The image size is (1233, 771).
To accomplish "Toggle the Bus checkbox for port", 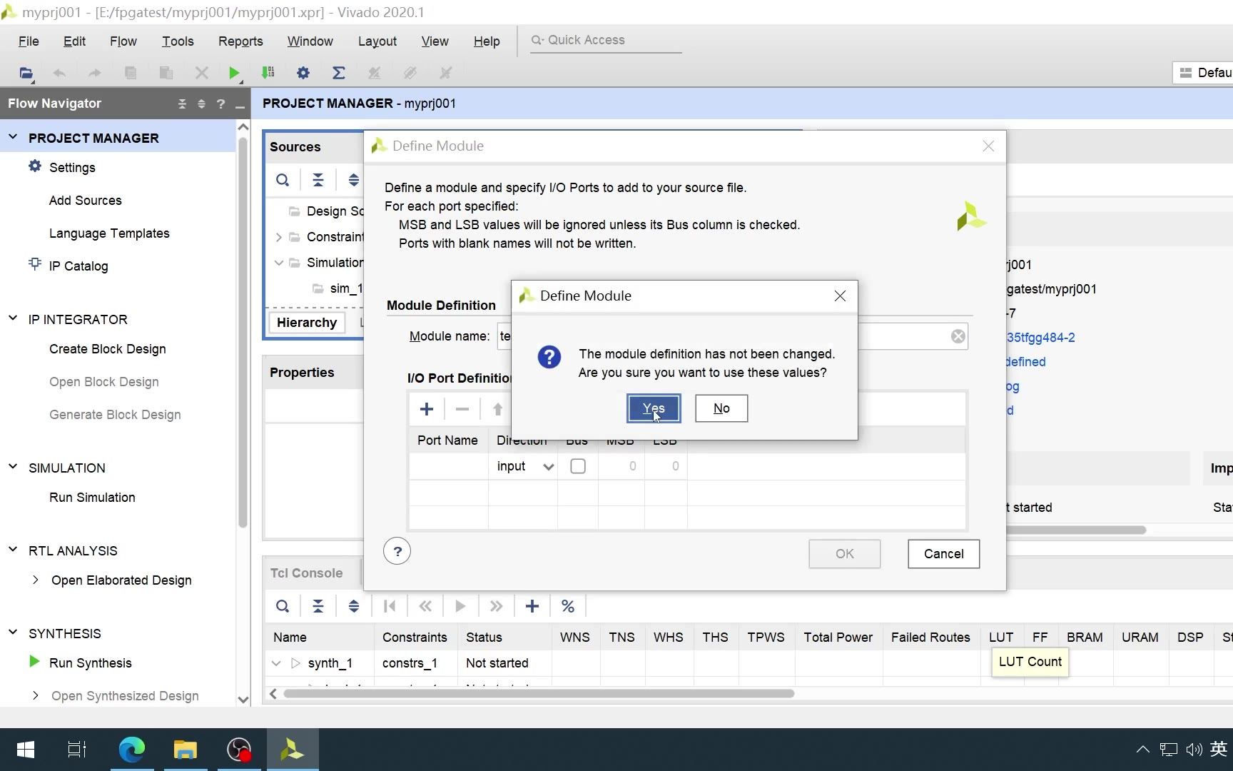I will pyautogui.click(x=578, y=466).
